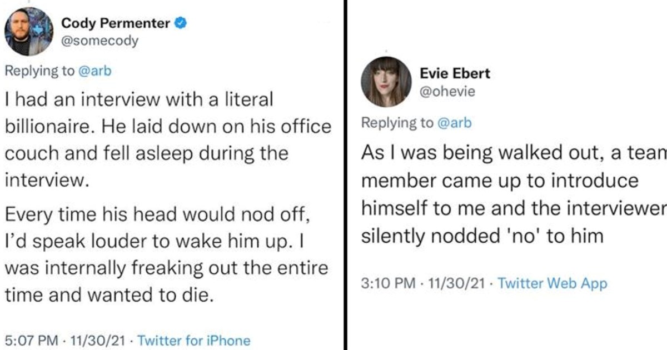Follow the @arb mention in Evie's reply
Image resolution: width=667 pixels, height=350 pixels.
tap(455, 123)
